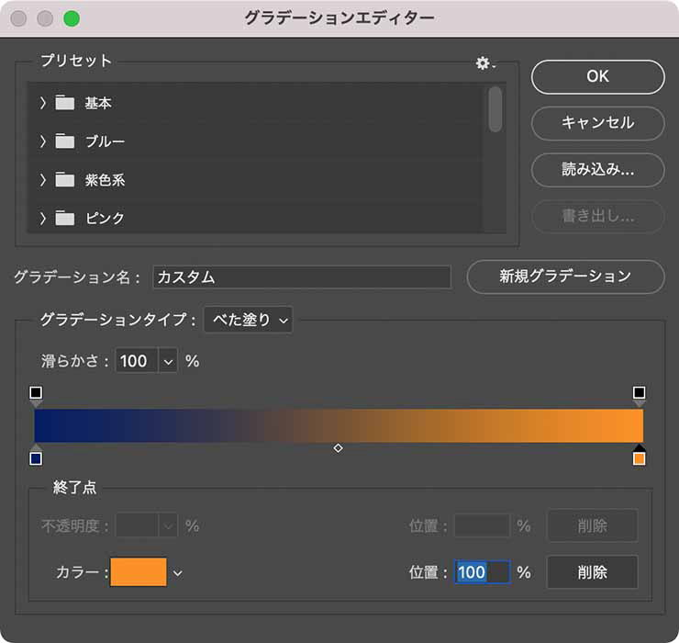
Task: Click the OK button
Action: point(597,77)
